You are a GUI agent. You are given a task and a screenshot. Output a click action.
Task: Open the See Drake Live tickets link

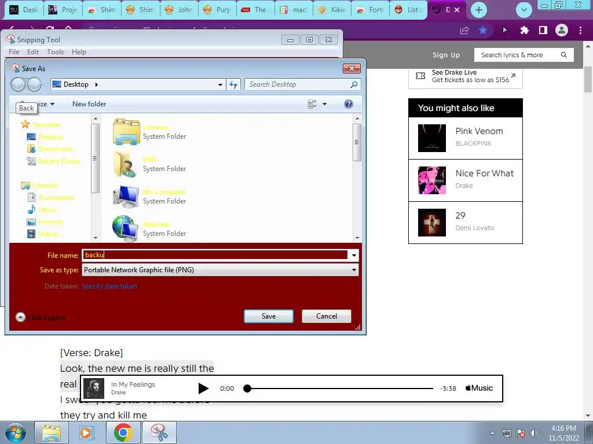pyautogui.click(x=465, y=76)
